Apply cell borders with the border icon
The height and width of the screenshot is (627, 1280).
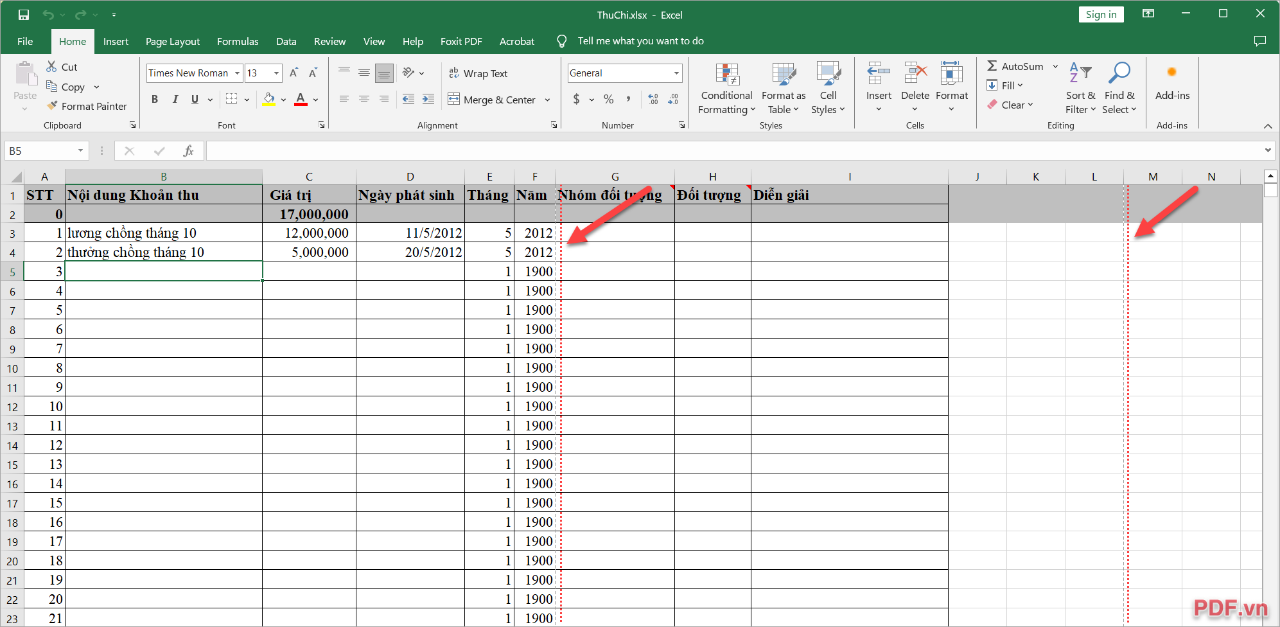pos(232,99)
